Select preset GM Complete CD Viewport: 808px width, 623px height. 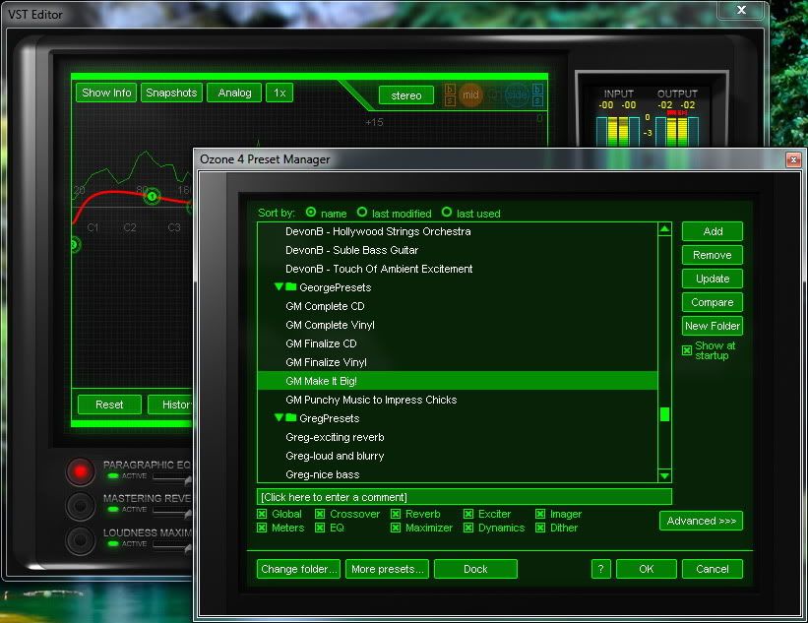pos(458,306)
